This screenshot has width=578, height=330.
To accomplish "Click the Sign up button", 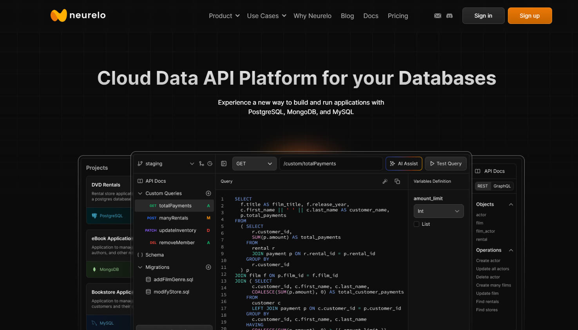I will coord(529,16).
